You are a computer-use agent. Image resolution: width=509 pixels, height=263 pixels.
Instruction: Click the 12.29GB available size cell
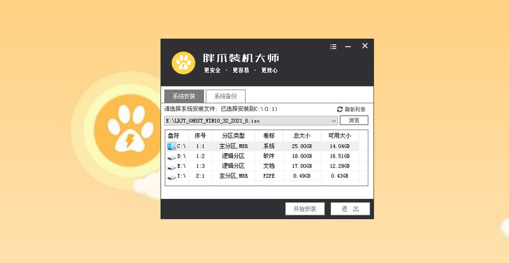(340, 166)
